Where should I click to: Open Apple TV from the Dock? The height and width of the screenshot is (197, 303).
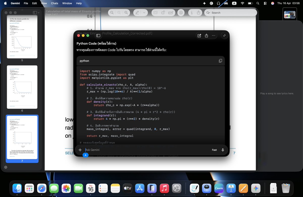pyautogui.click(x=128, y=188)
